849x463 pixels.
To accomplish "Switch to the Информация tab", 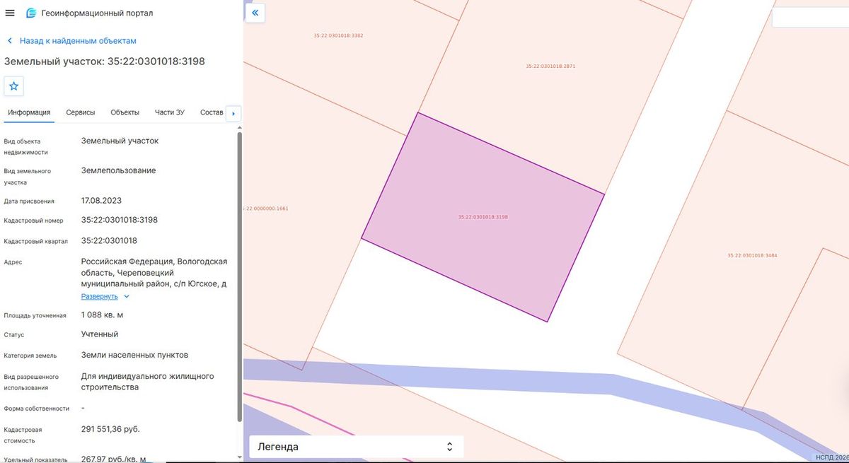I will pos(29,112).
